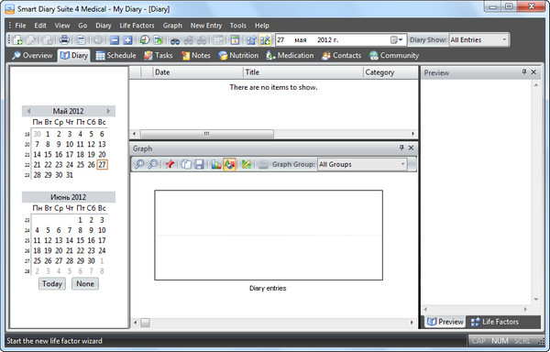The image size is (550, 352).
Task: Click the print preview page icon
Action: click(x=81, y=40)
